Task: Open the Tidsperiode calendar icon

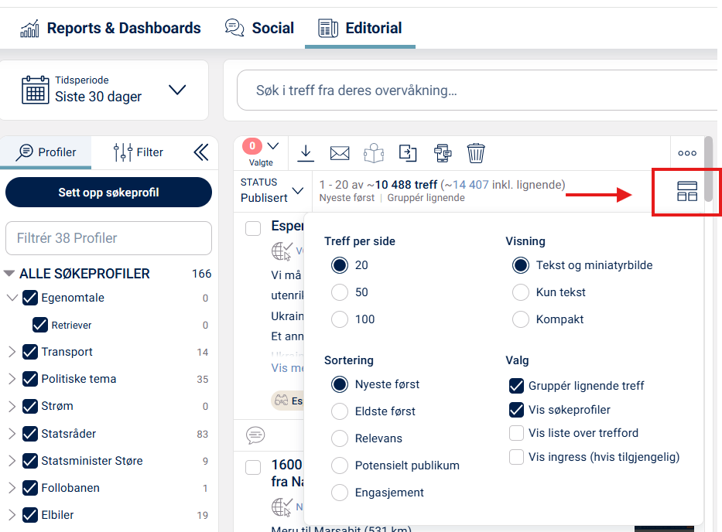Action: [x=35, y=90]
